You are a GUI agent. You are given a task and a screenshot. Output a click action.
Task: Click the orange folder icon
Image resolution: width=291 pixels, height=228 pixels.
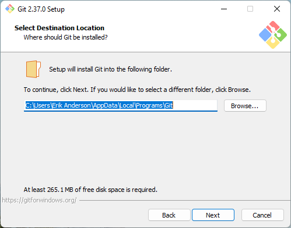[33, 69]
